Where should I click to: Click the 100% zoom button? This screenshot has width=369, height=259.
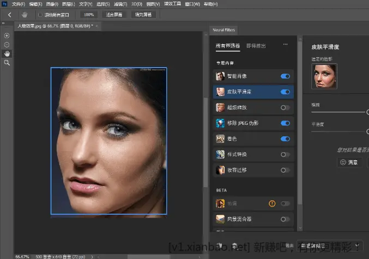coord(89,15)
